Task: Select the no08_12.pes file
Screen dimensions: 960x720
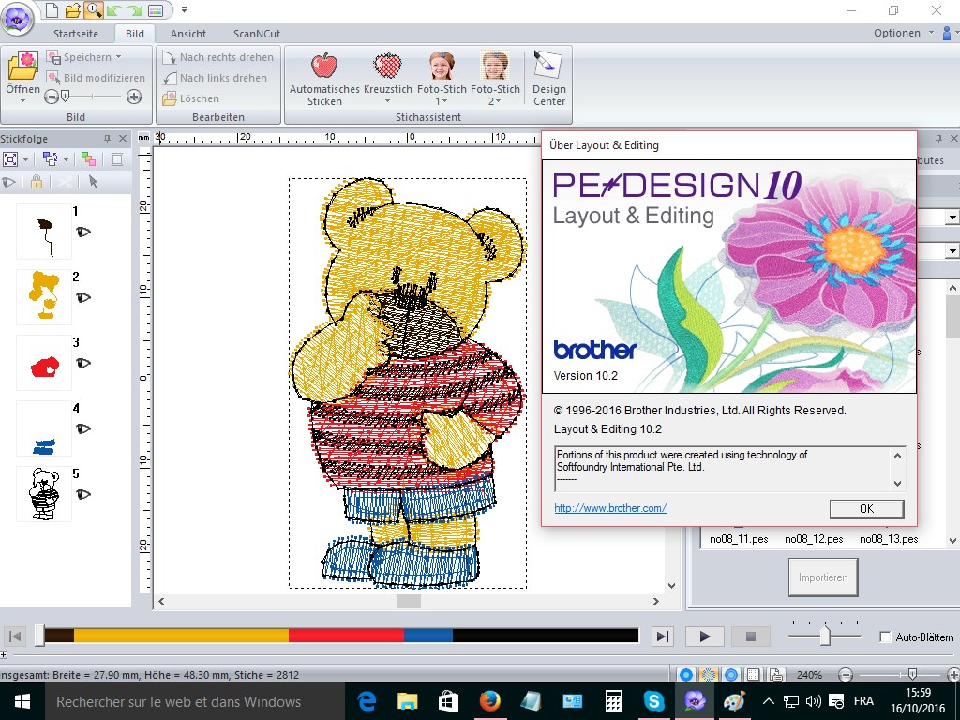Action: coord(814,539)
